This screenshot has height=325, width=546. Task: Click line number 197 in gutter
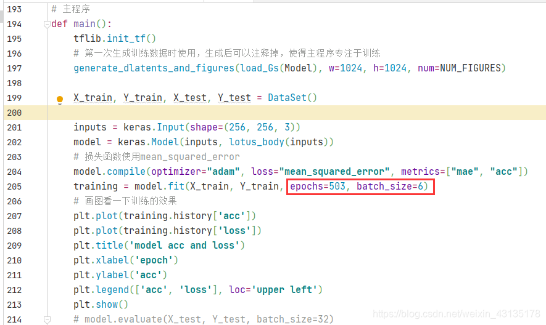point(14,68)
